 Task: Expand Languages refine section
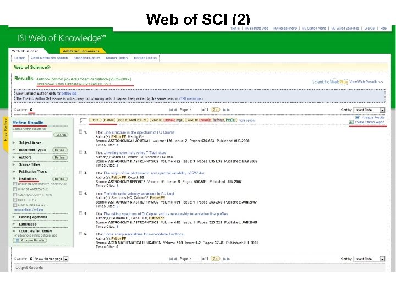click(x=14, y=224)
